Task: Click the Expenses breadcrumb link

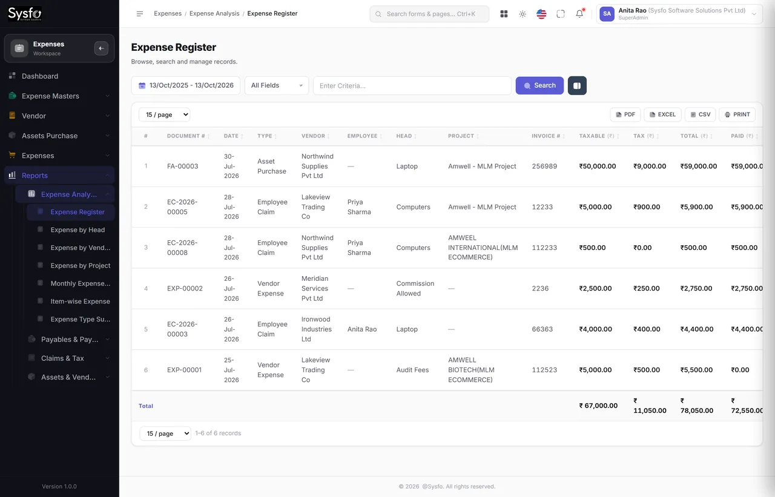Action: (x=168, y=13)
